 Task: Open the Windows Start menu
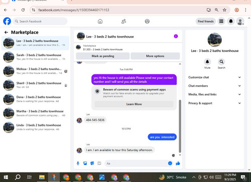pyautogui.click(x=6, y=177)
